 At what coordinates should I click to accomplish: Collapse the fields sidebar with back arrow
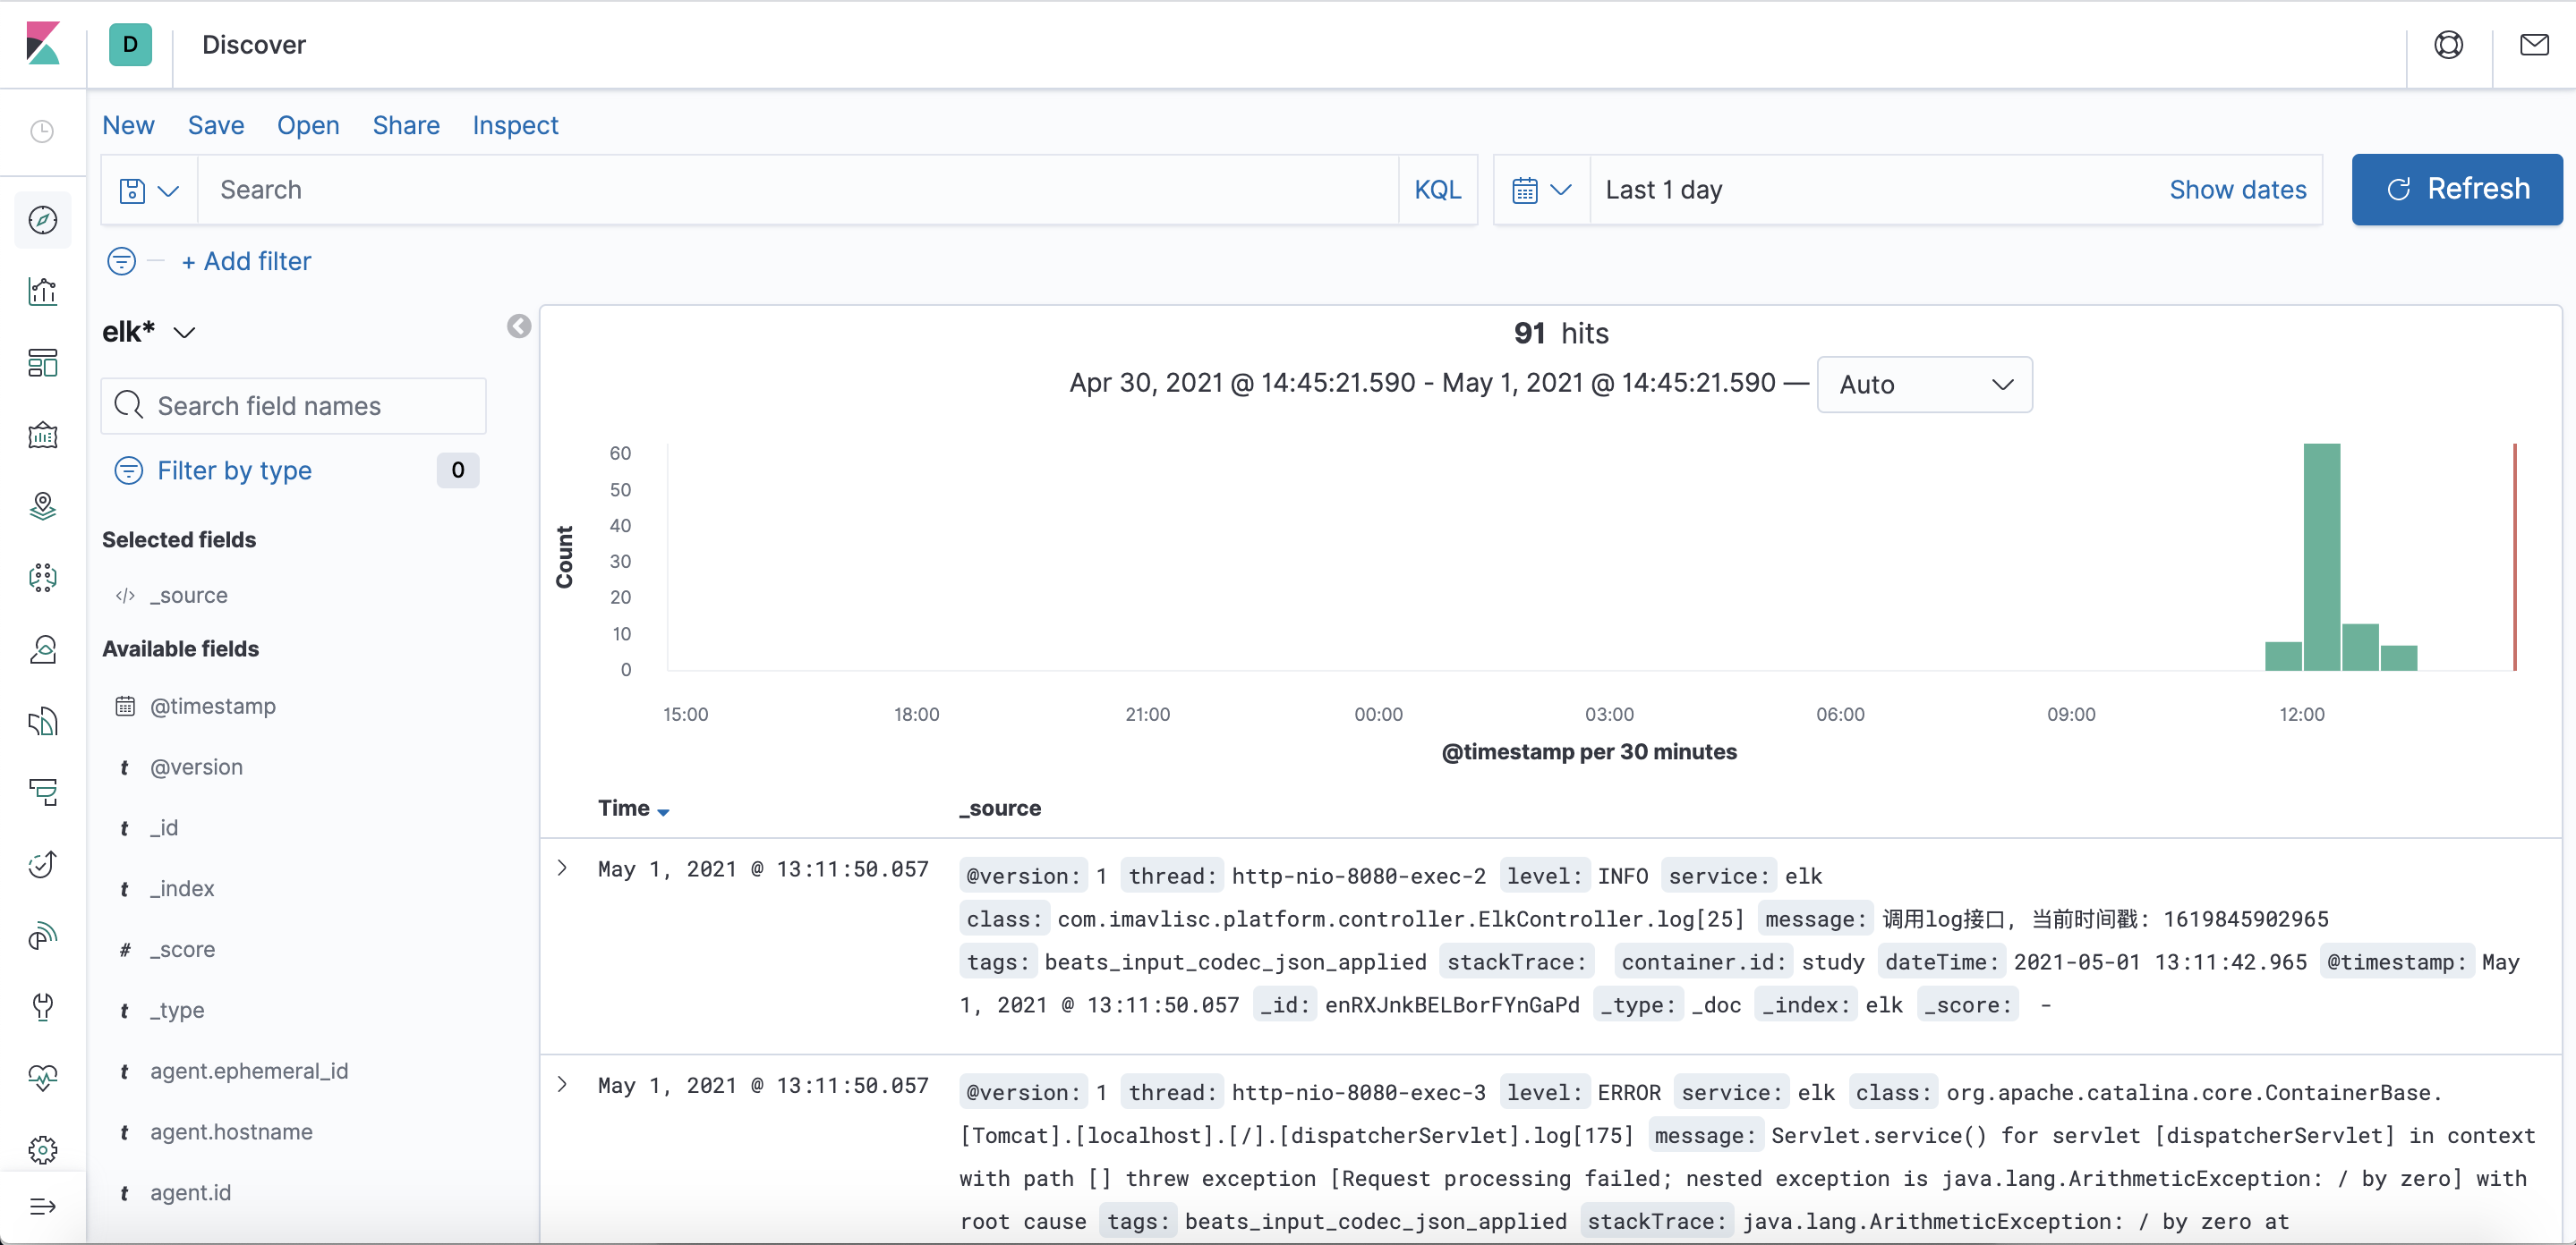518,326
